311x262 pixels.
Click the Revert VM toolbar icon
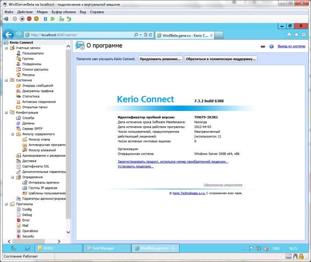(69, 19)
